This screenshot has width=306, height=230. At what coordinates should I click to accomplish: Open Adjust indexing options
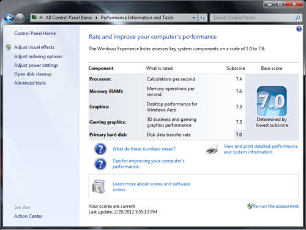pyautogui.click(x=38, y=56)
